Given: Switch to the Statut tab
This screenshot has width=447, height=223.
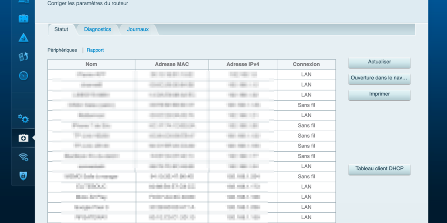Looking at the screenshot, I should coord(61,29).
